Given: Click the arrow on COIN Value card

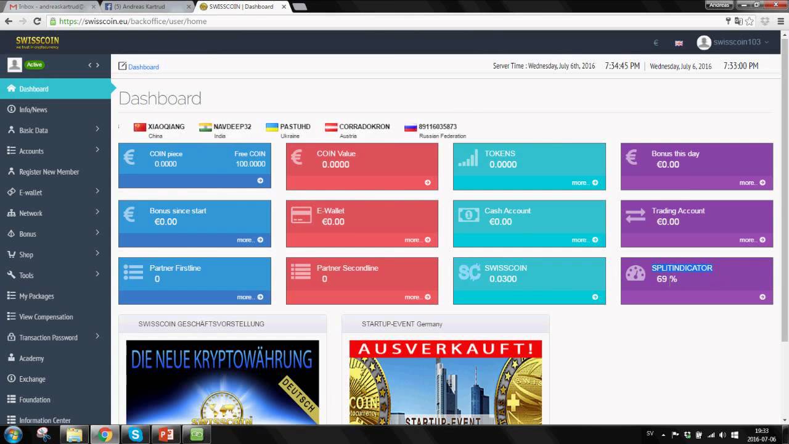Looking at the screenshot, I should pyautogui.click(x=427, y=183).
